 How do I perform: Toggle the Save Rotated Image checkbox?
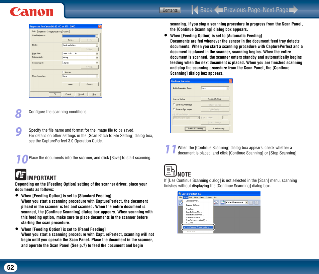click(174, 105)
